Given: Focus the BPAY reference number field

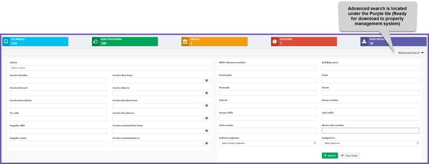Looking at the screenshot, I should (268, 68).
